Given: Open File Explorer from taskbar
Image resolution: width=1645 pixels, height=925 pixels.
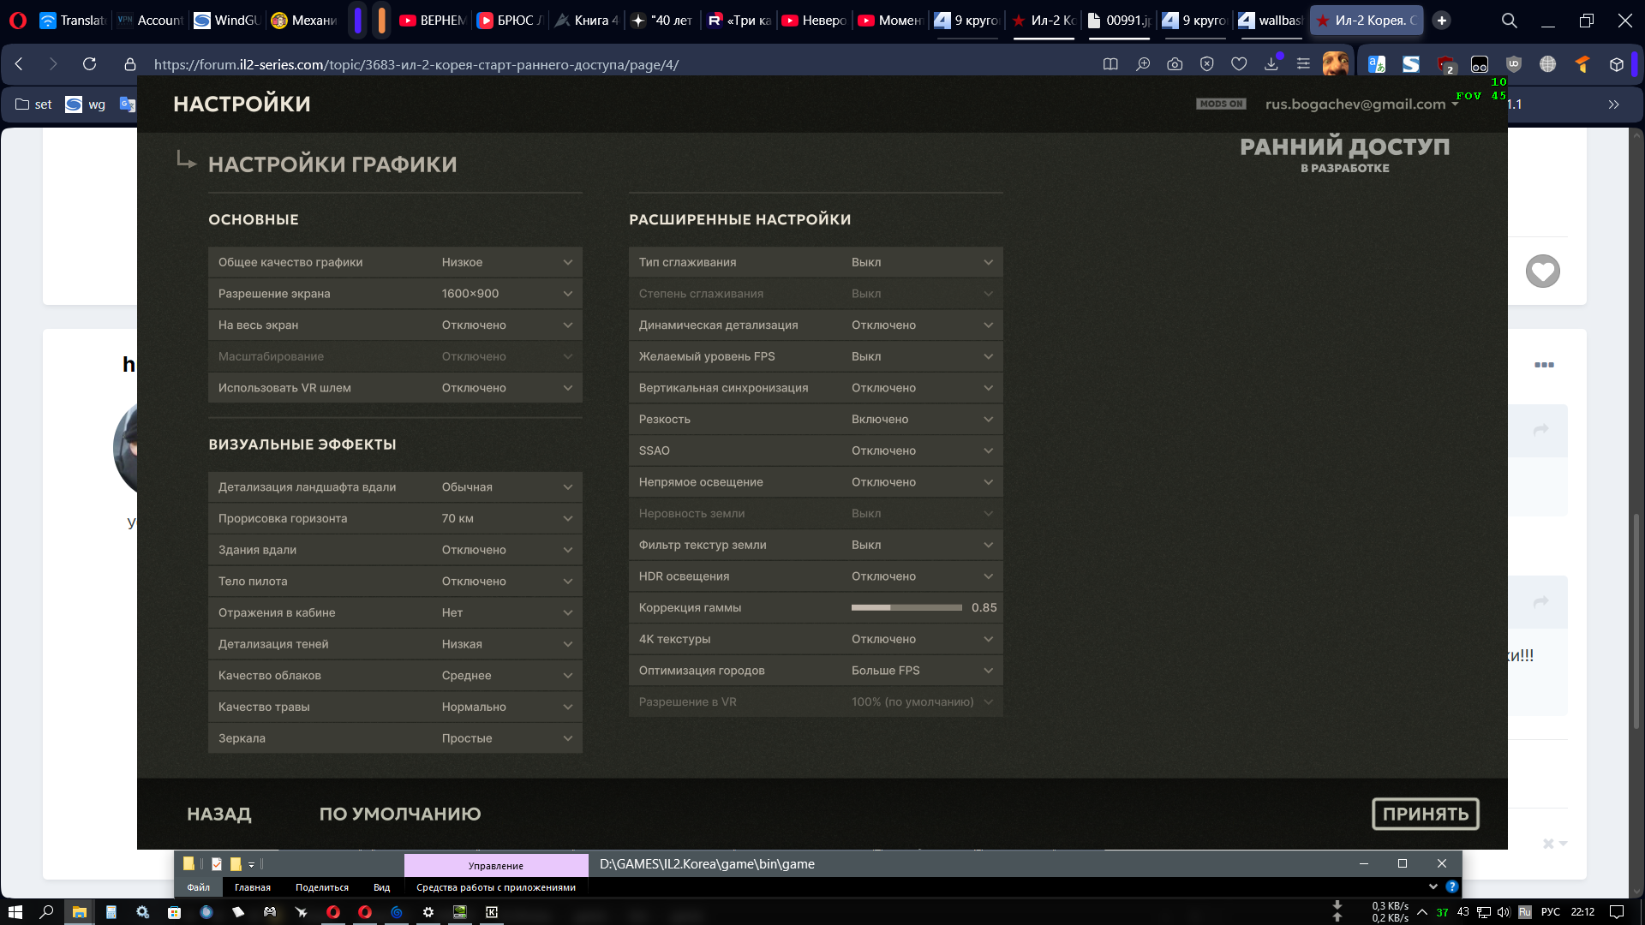Looking at the screenshot, I should pos(79,912).
